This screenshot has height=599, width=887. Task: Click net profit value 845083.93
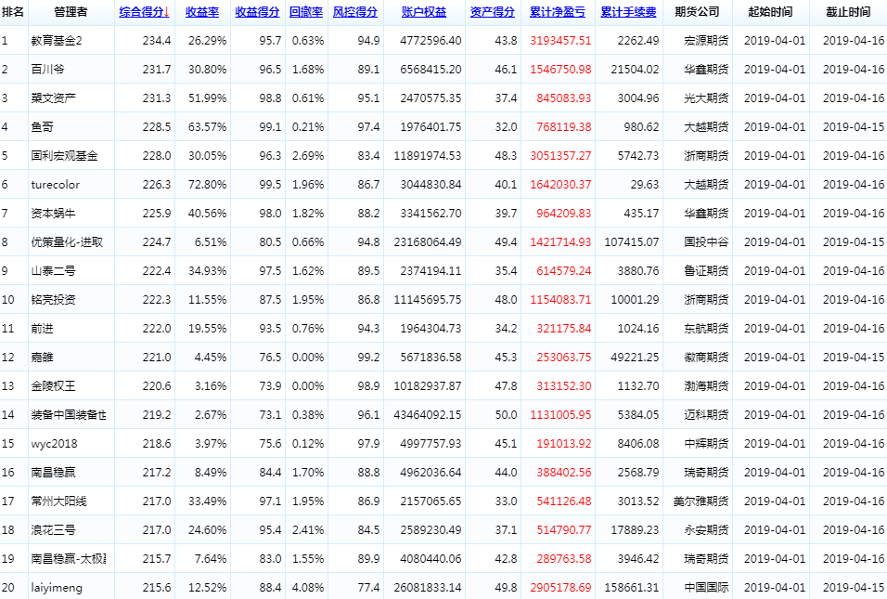(564, 98)
